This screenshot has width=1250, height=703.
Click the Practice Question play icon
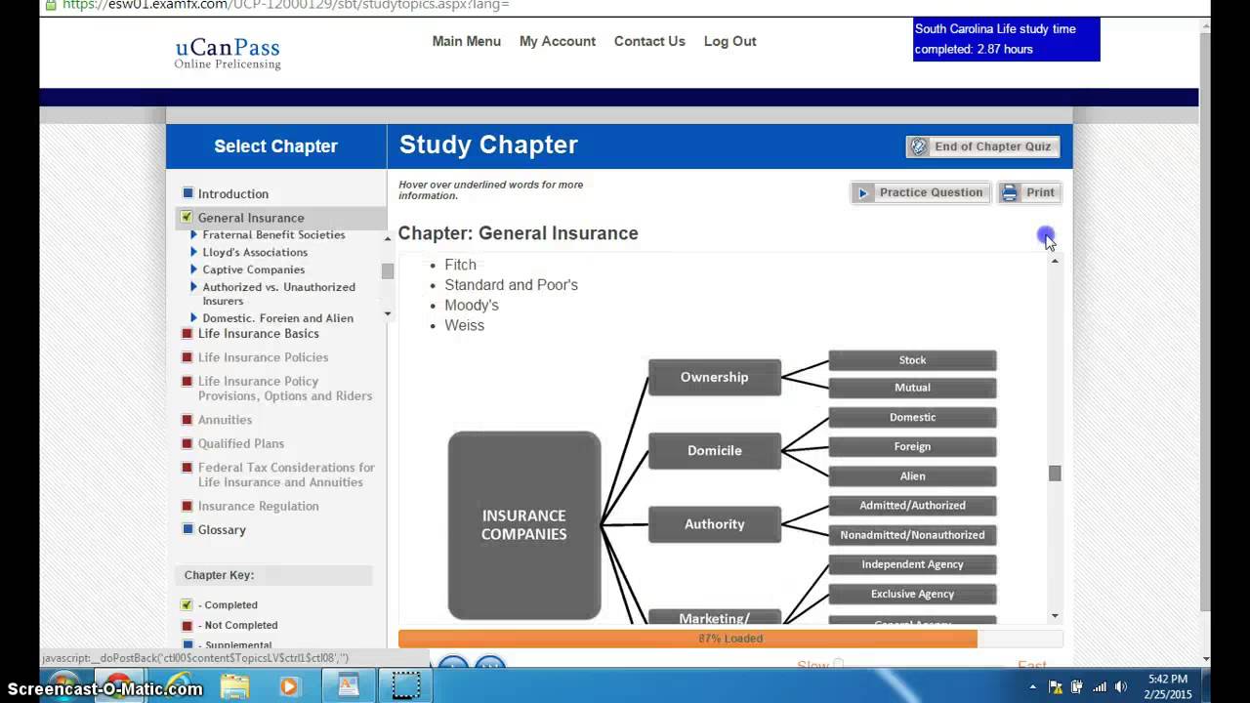(x=863, y=193)
